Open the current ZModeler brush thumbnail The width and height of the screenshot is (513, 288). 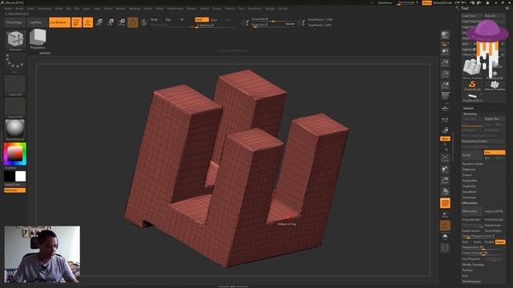click(15, 41)
